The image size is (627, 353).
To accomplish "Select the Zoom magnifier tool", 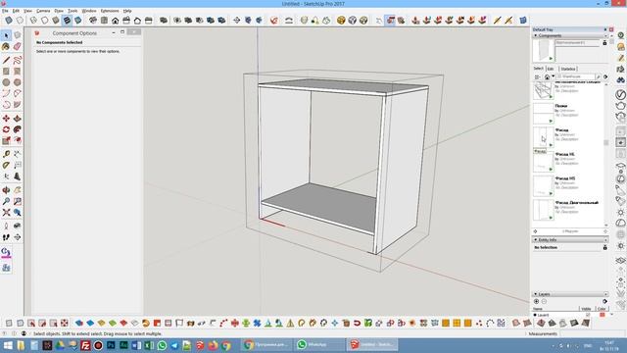I will [x=6, y=201].
